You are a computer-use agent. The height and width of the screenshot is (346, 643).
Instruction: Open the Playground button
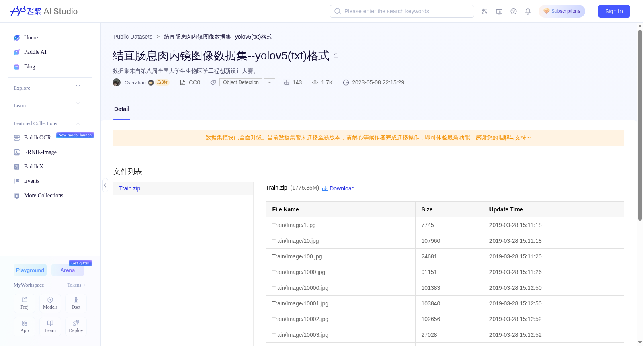pyautogui.click(x=30, y=270)
